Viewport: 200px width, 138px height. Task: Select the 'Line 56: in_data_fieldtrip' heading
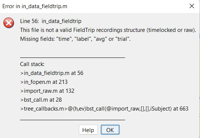coord(51,21)
